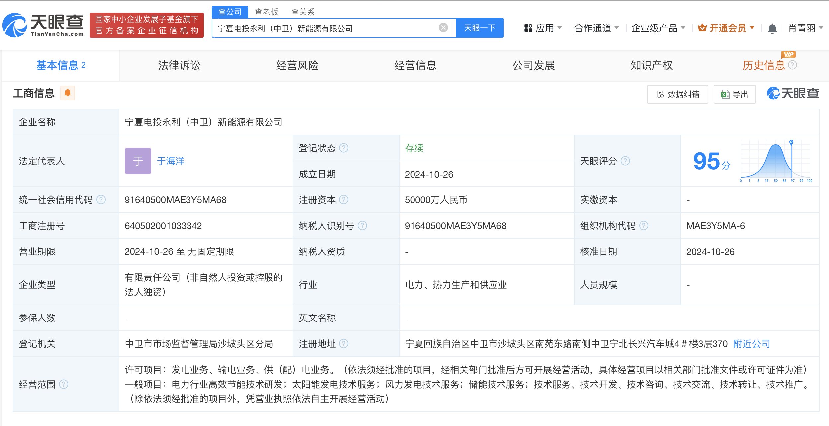Click help icon beside 经营范围
The width and height of the screenshot is (829, 426).
(64, 384)
